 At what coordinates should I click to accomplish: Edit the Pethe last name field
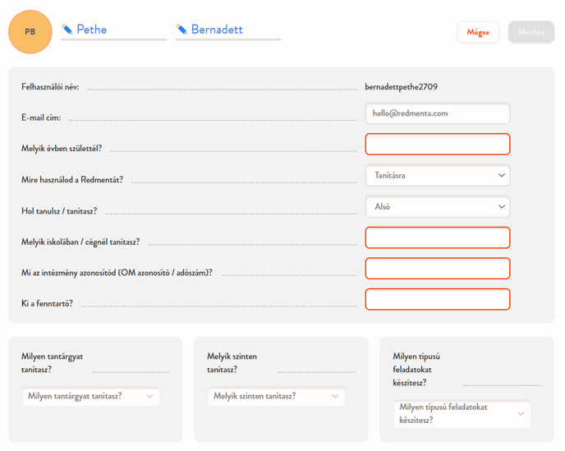pyautogui.click(x=119, y=30)
